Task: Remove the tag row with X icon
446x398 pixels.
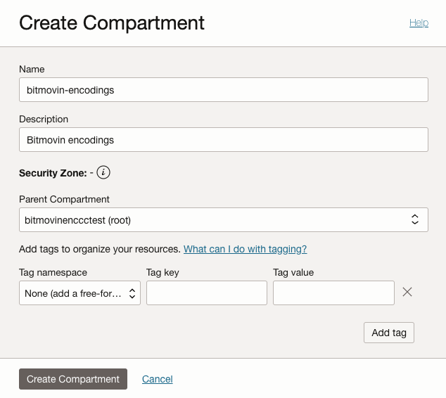Action: 407,292
